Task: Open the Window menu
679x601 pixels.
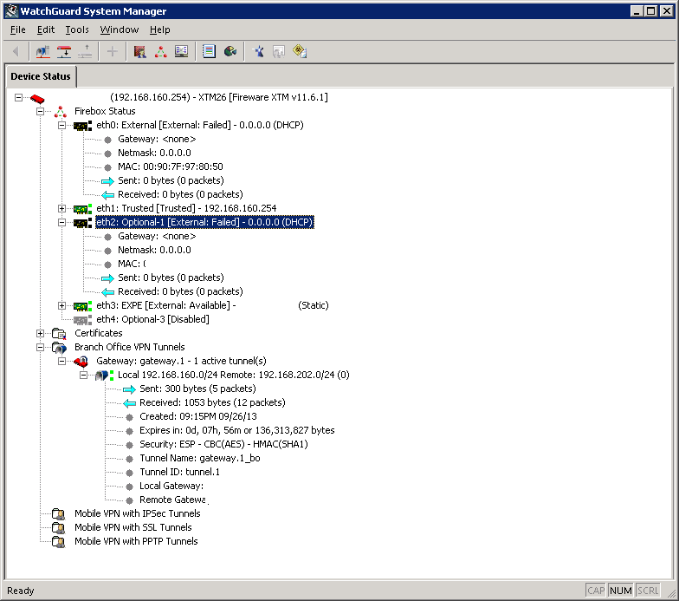Action: (x=120, y=29)
